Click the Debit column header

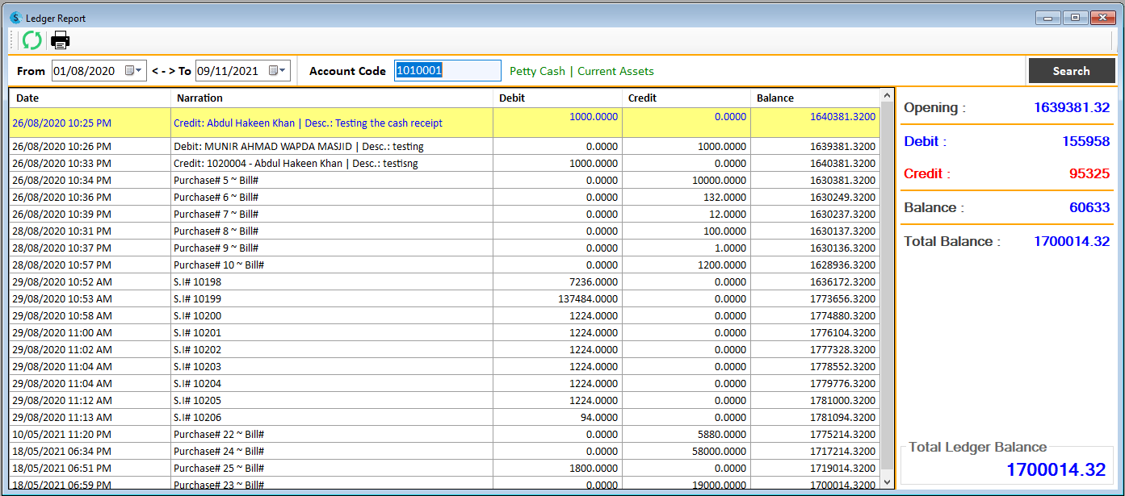pyautogui.click(x=557, y=98)
